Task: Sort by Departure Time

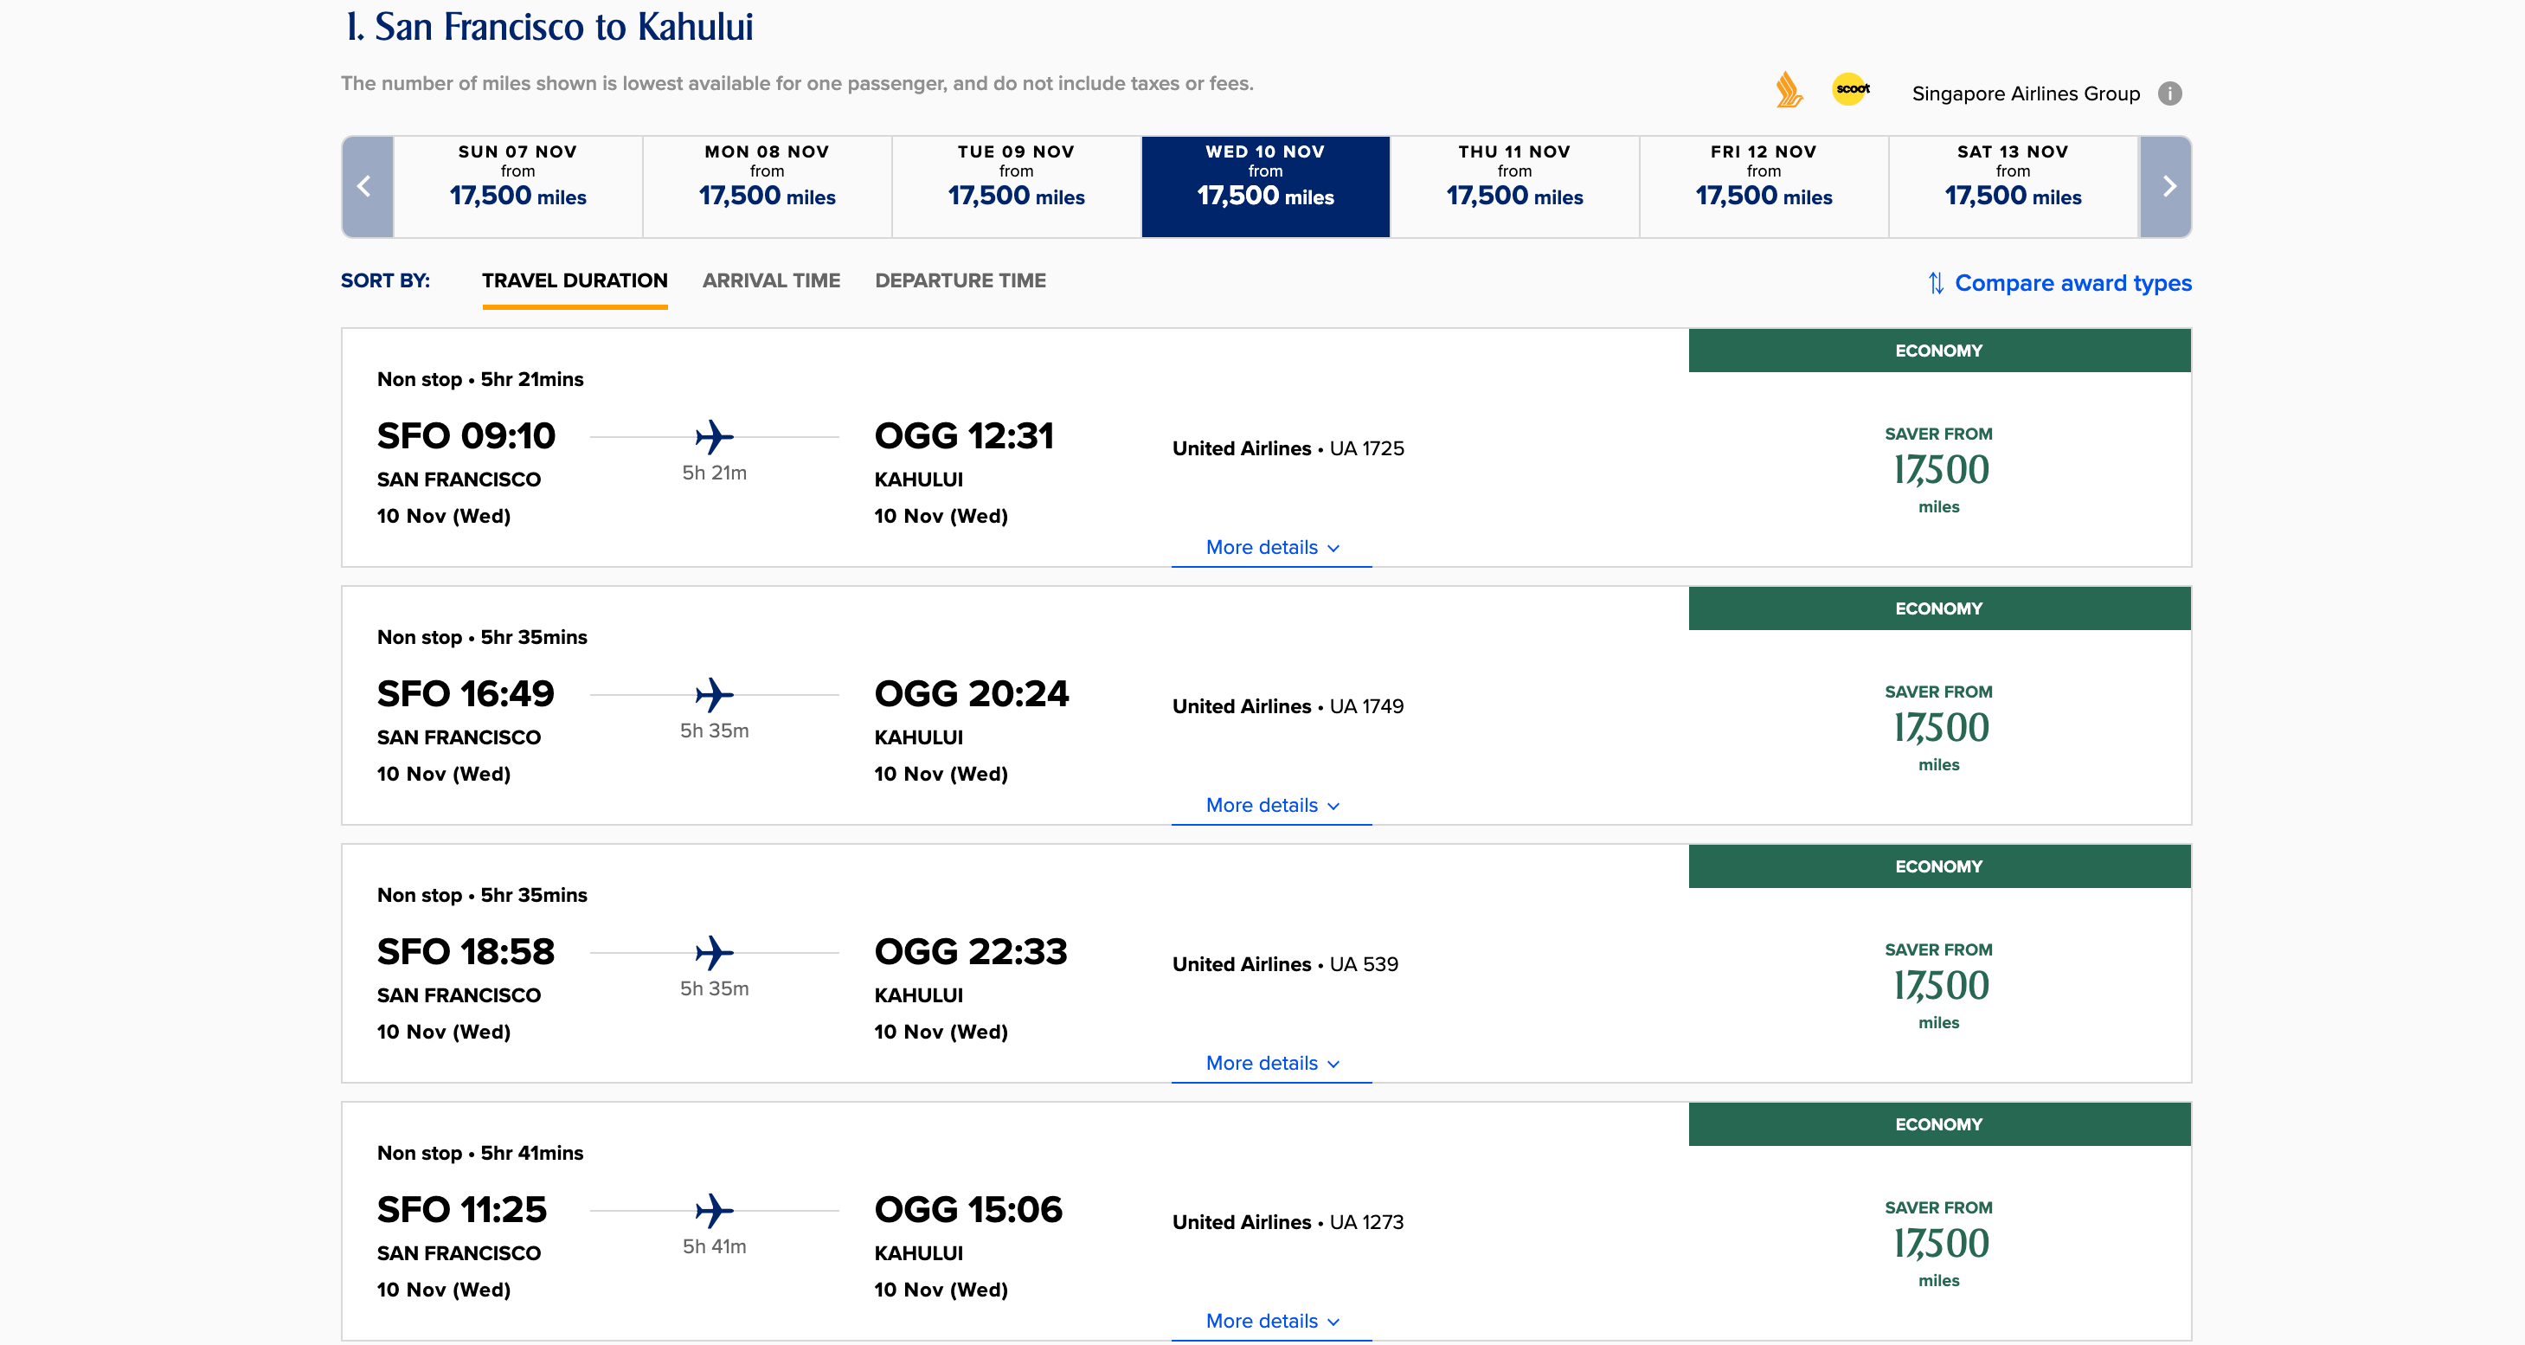Action: [960, 280]
